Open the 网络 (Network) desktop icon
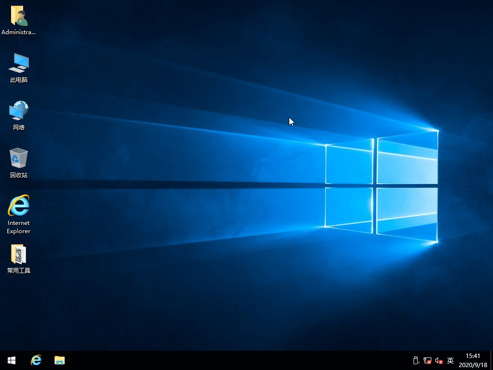 coord(18,114)
